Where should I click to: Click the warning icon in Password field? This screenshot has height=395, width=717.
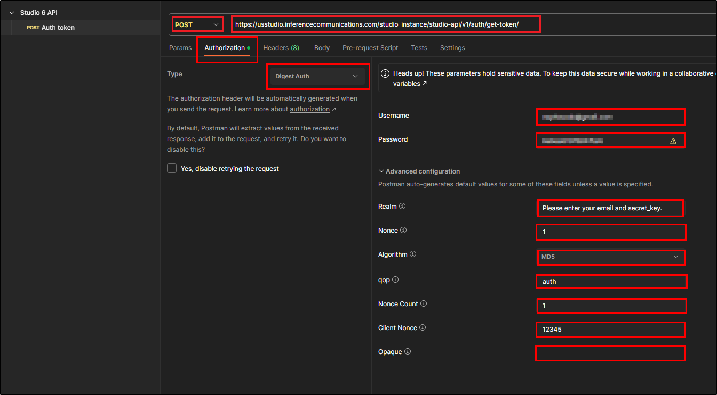click(673, 141)
